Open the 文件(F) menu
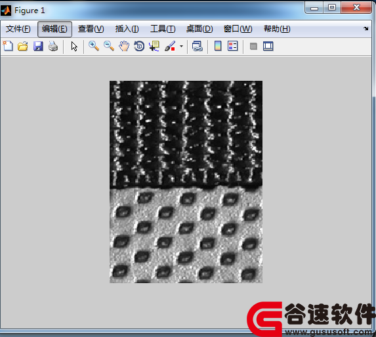 18,29
